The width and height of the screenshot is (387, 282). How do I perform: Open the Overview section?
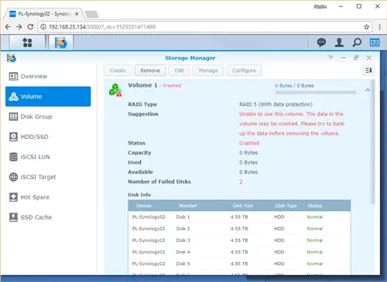click(48, 76)
